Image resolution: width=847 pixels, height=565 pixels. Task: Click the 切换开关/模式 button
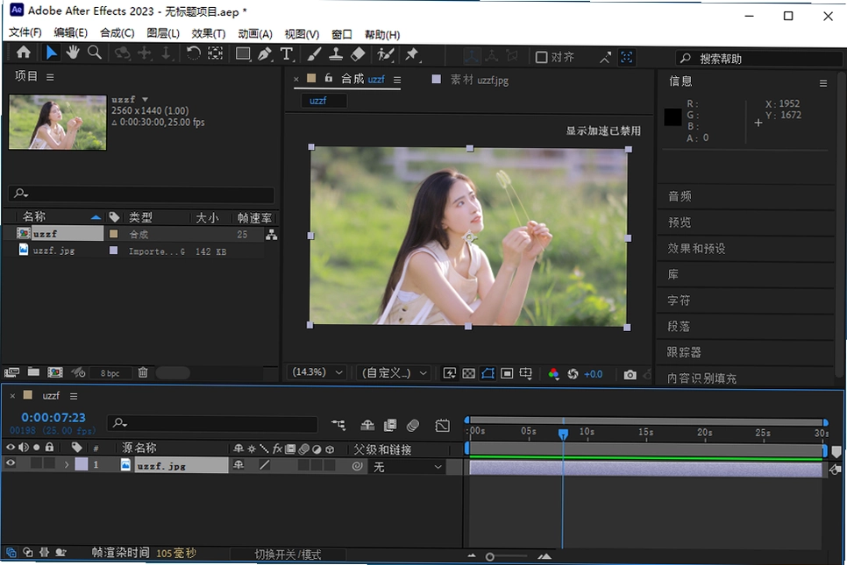(x=288, y=554)
